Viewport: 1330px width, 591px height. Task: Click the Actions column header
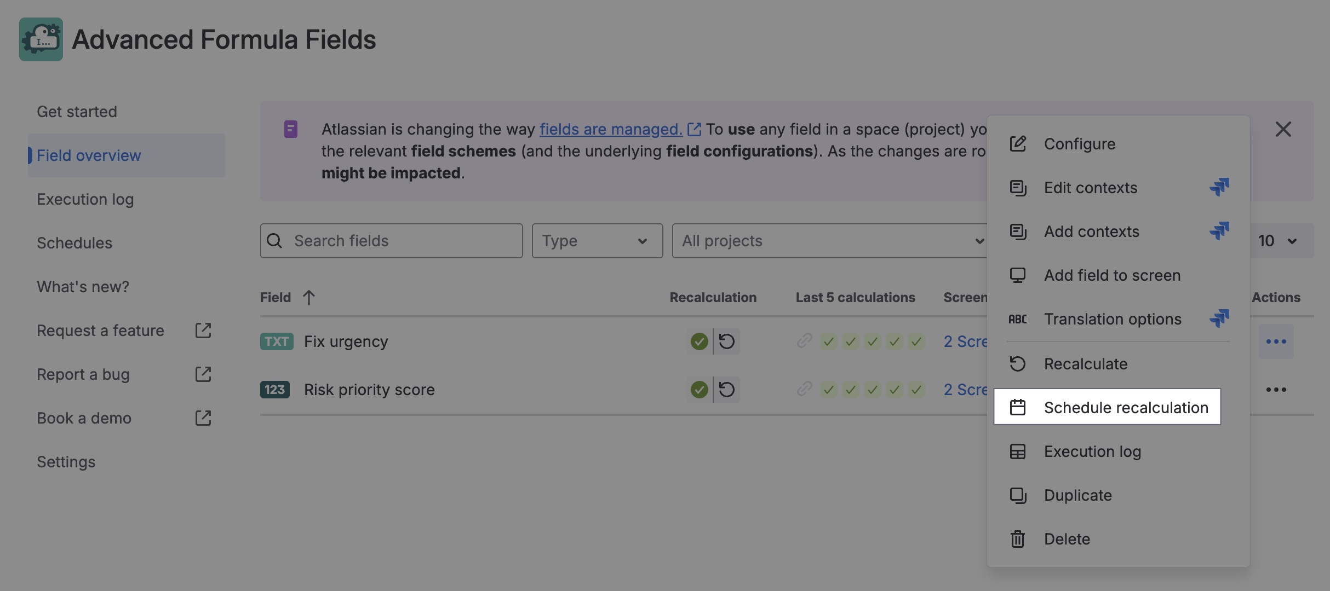pyautogui.click(x=1276, y=298)
